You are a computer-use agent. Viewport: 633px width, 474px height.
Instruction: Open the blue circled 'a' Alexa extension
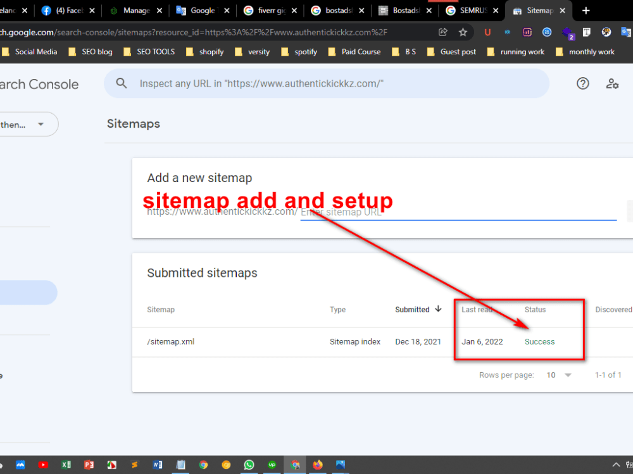click(x=547, y=32)
